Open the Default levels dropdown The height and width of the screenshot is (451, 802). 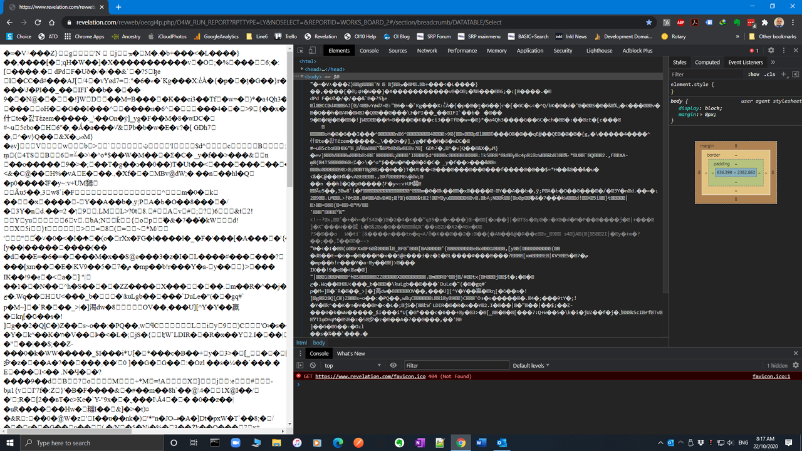[531, 365]
